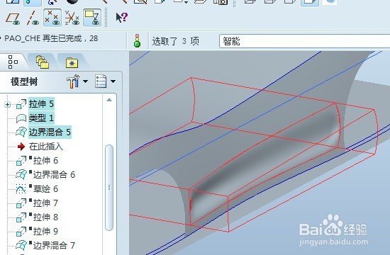Image resolution: width=390 pixels, height=255 pixels.
Task: Switch to the folder browser tab
Action: (43, 62)
